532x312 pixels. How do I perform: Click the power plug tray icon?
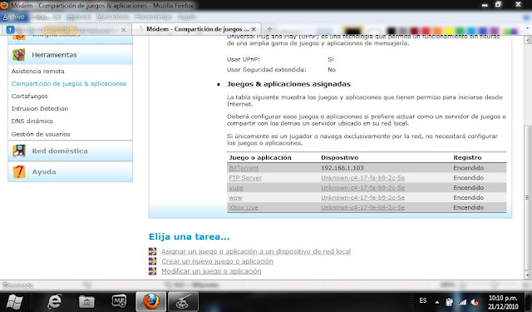point(449,301)
